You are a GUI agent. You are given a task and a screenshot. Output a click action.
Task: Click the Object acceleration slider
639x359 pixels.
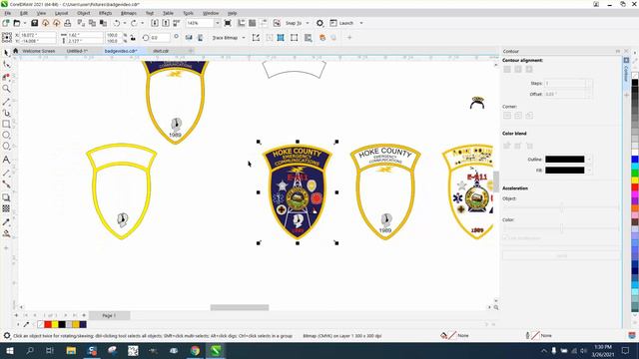(561, 208)
